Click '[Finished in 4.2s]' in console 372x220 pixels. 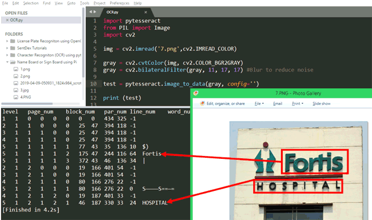(x=31, y=210)
